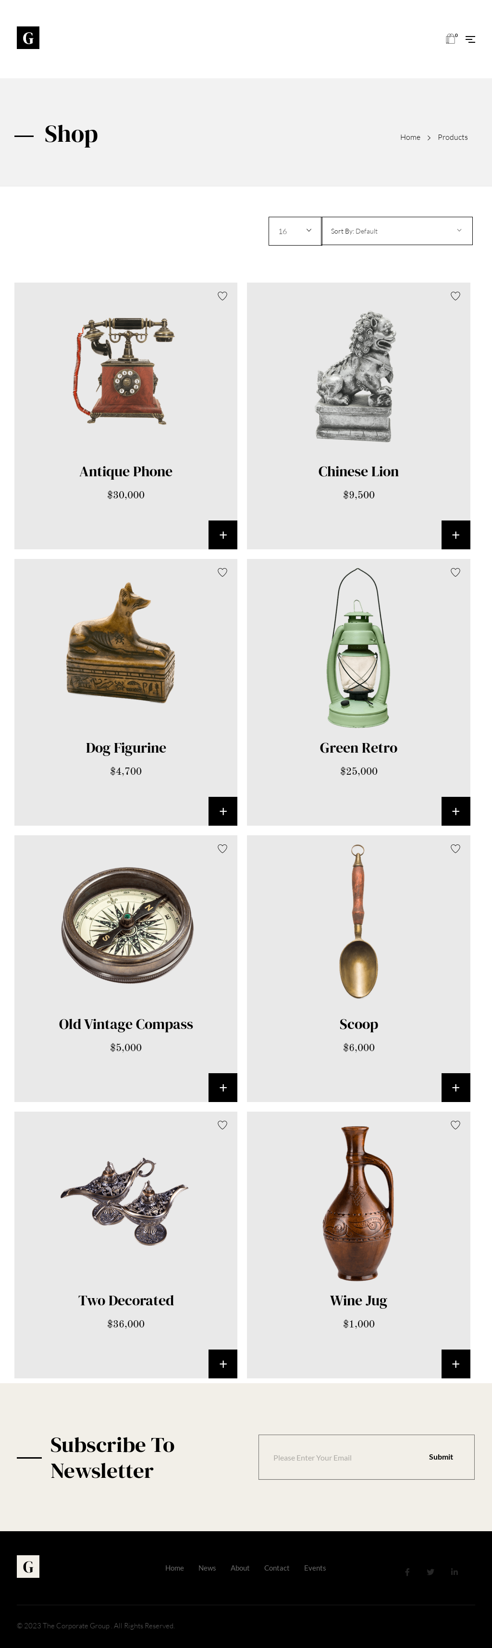492x1648 pixels.
Task: Open the hamburger menu icon
Action: (x=470, y=40)
